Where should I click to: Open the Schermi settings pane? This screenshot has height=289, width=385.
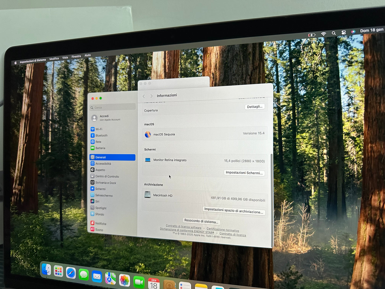click(x=100, y=189)
